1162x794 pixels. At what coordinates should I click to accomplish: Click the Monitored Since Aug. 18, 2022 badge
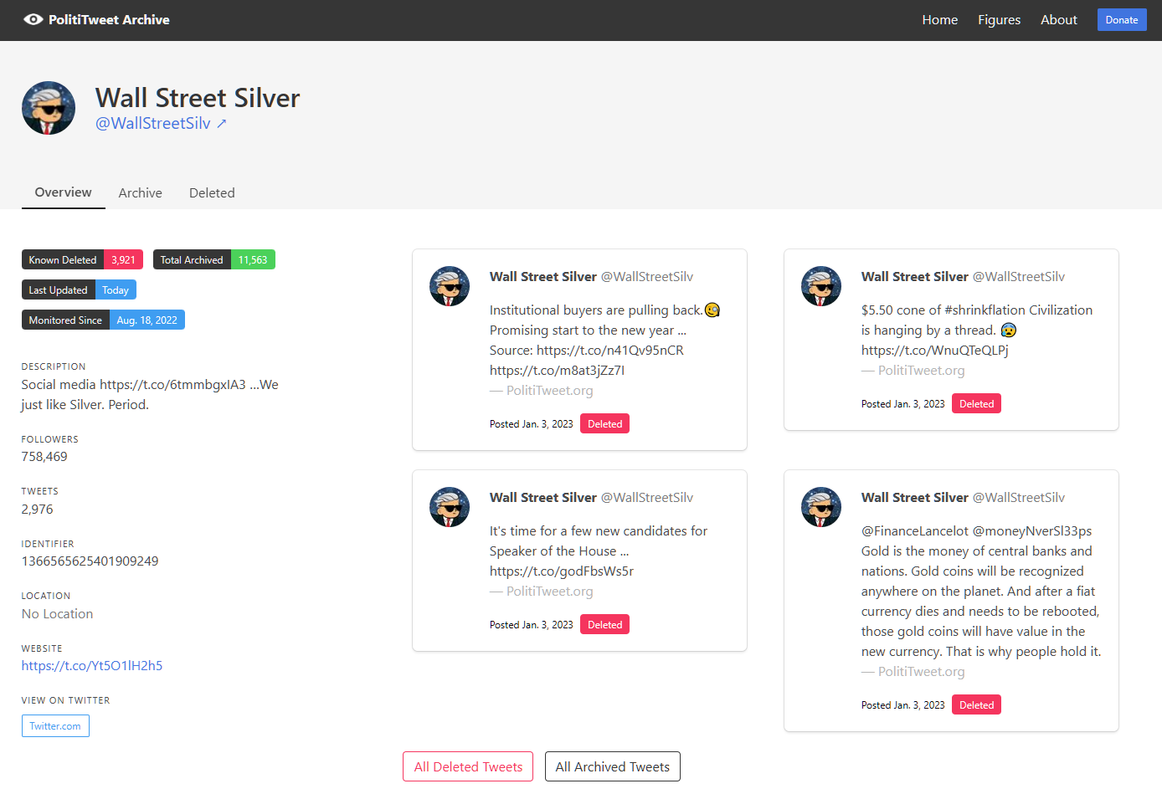(103, 320)
